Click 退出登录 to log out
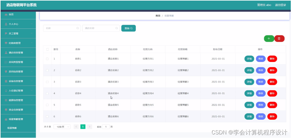The image size is (292, 138). tap(281, 5)
